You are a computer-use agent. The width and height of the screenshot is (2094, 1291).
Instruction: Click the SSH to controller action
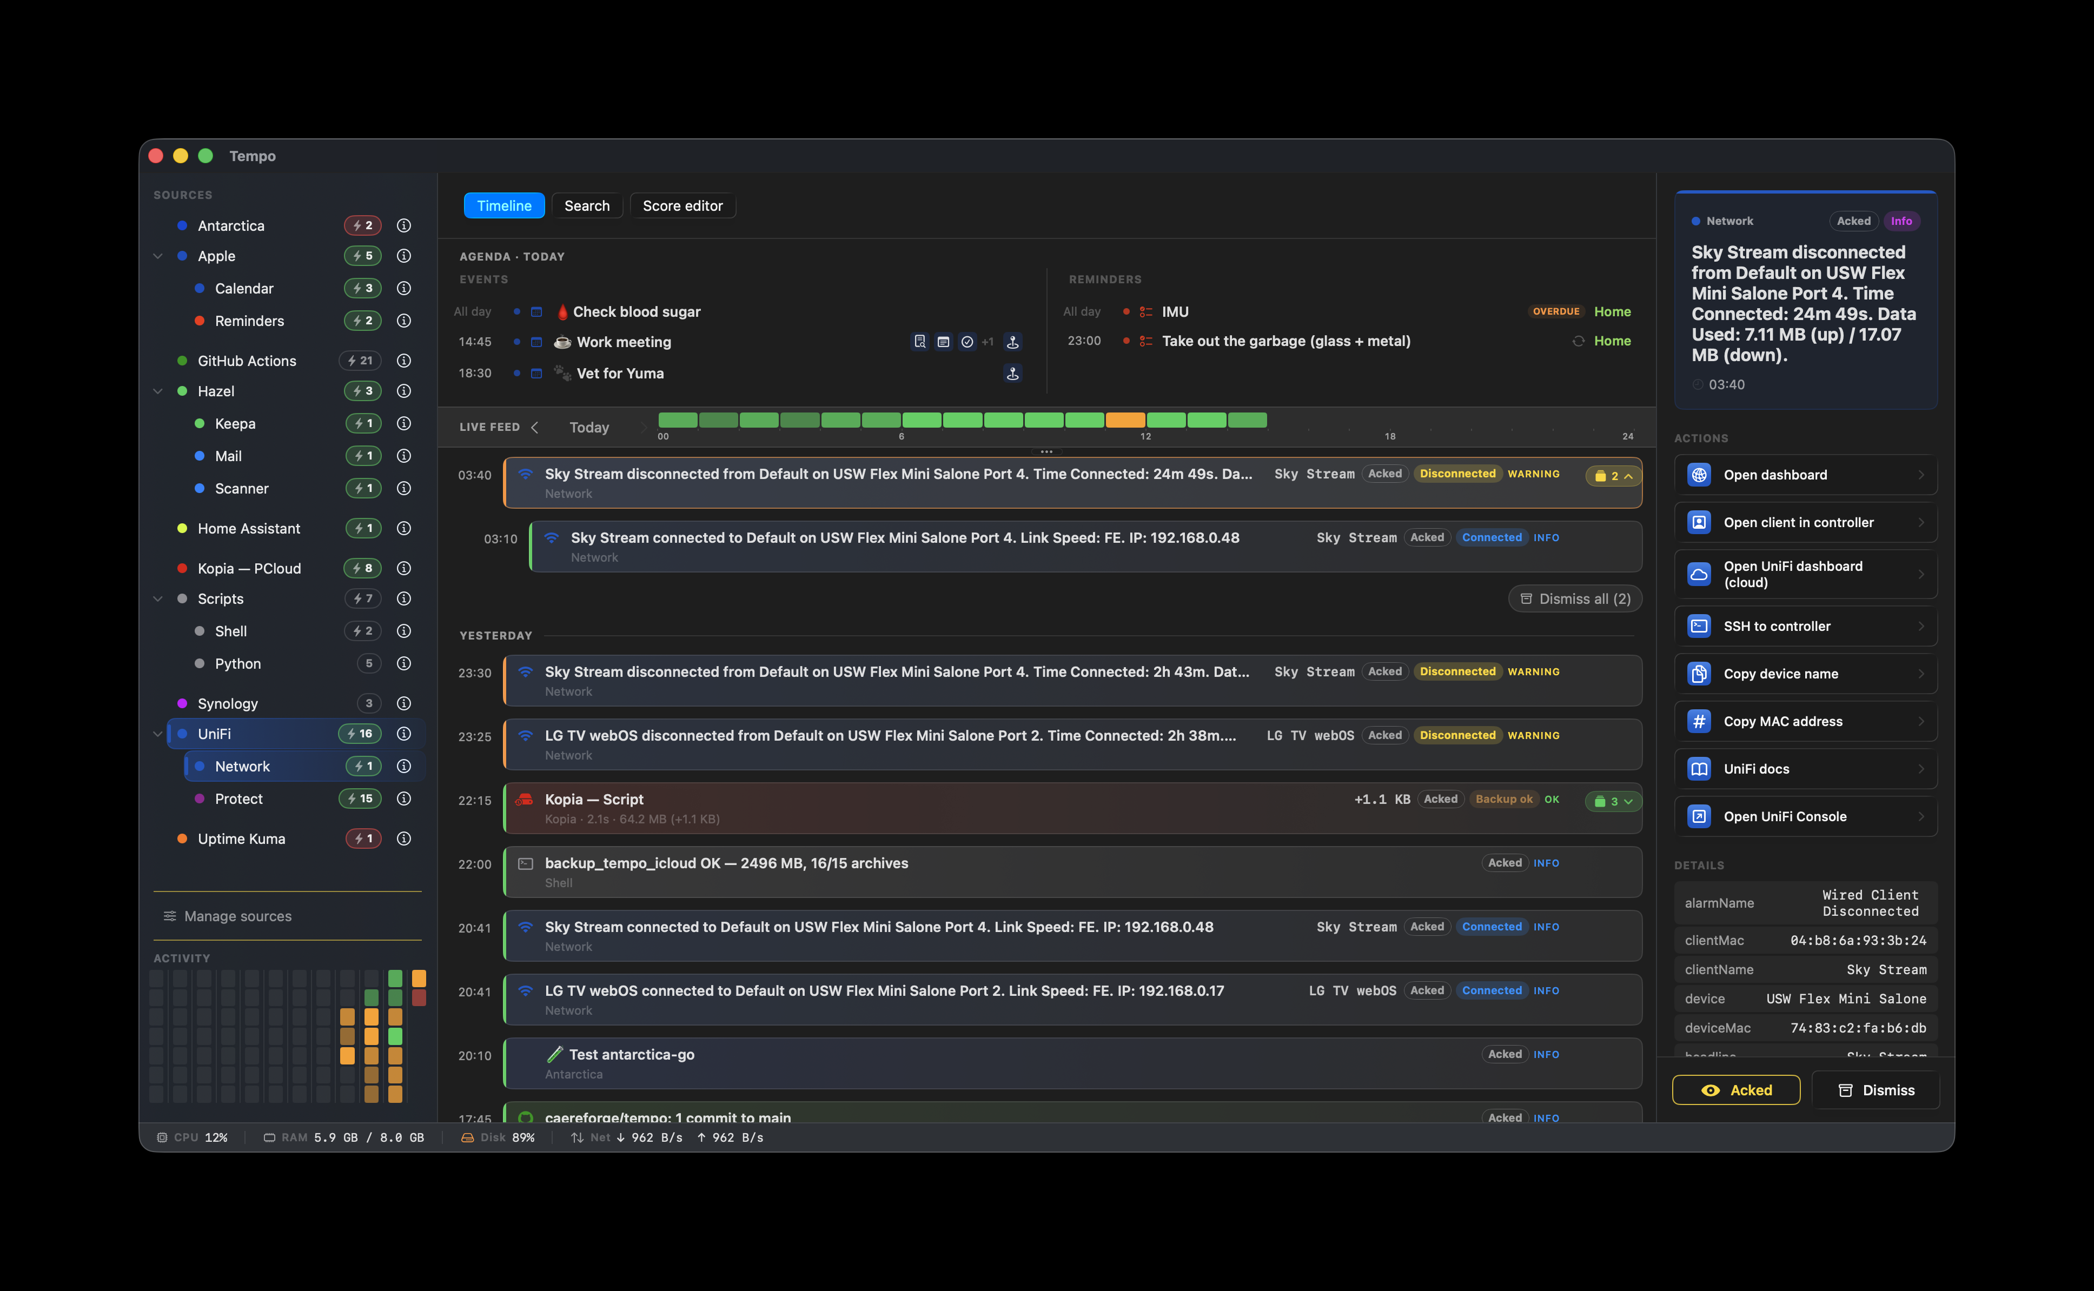tap(1805, 626)
